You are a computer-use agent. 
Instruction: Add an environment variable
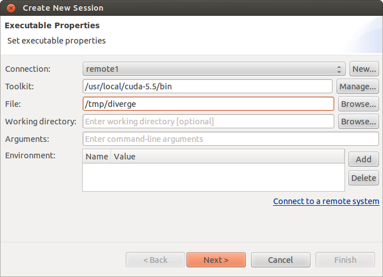(363, 159)
